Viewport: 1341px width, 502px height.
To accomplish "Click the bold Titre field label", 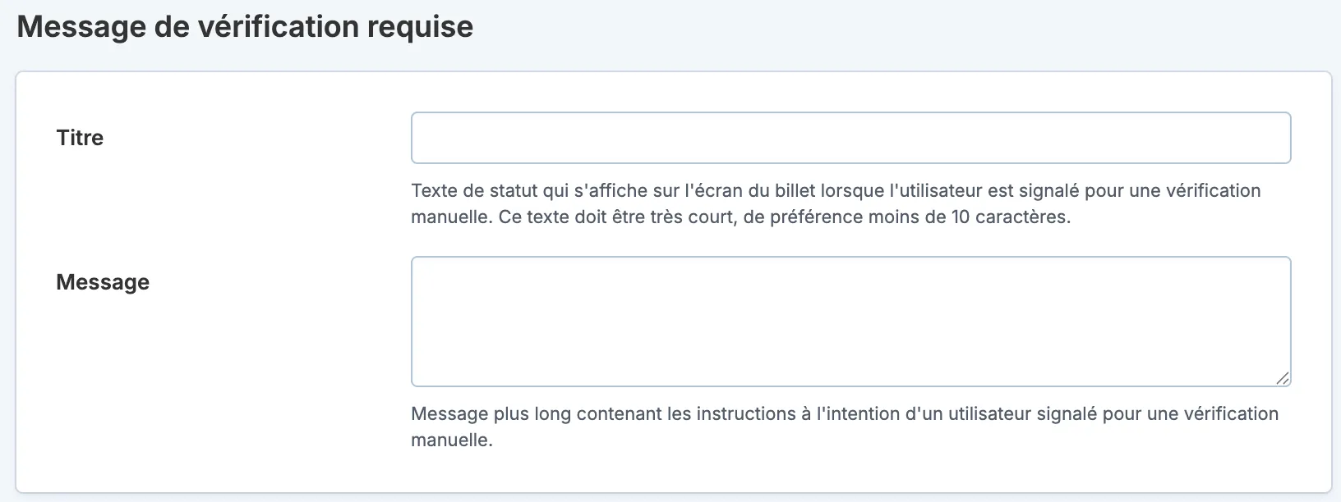I will point(80,138).
